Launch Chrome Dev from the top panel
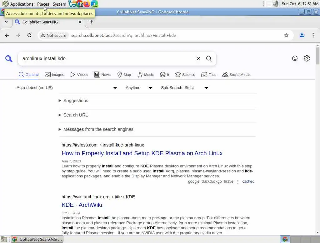The image size is (320, 243). click(x=79, y=4)
